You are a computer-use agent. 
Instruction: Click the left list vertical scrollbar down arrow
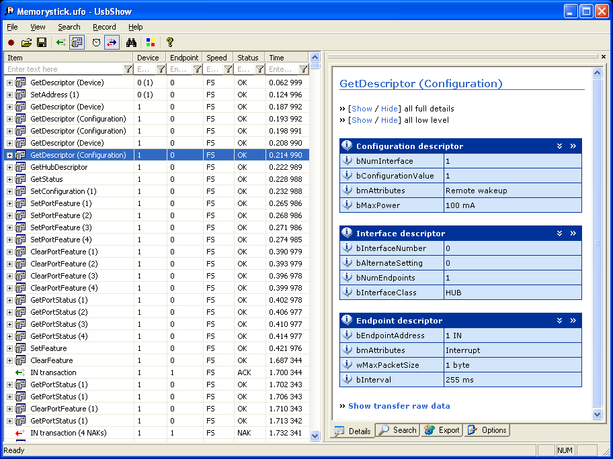tap(315, 436)
